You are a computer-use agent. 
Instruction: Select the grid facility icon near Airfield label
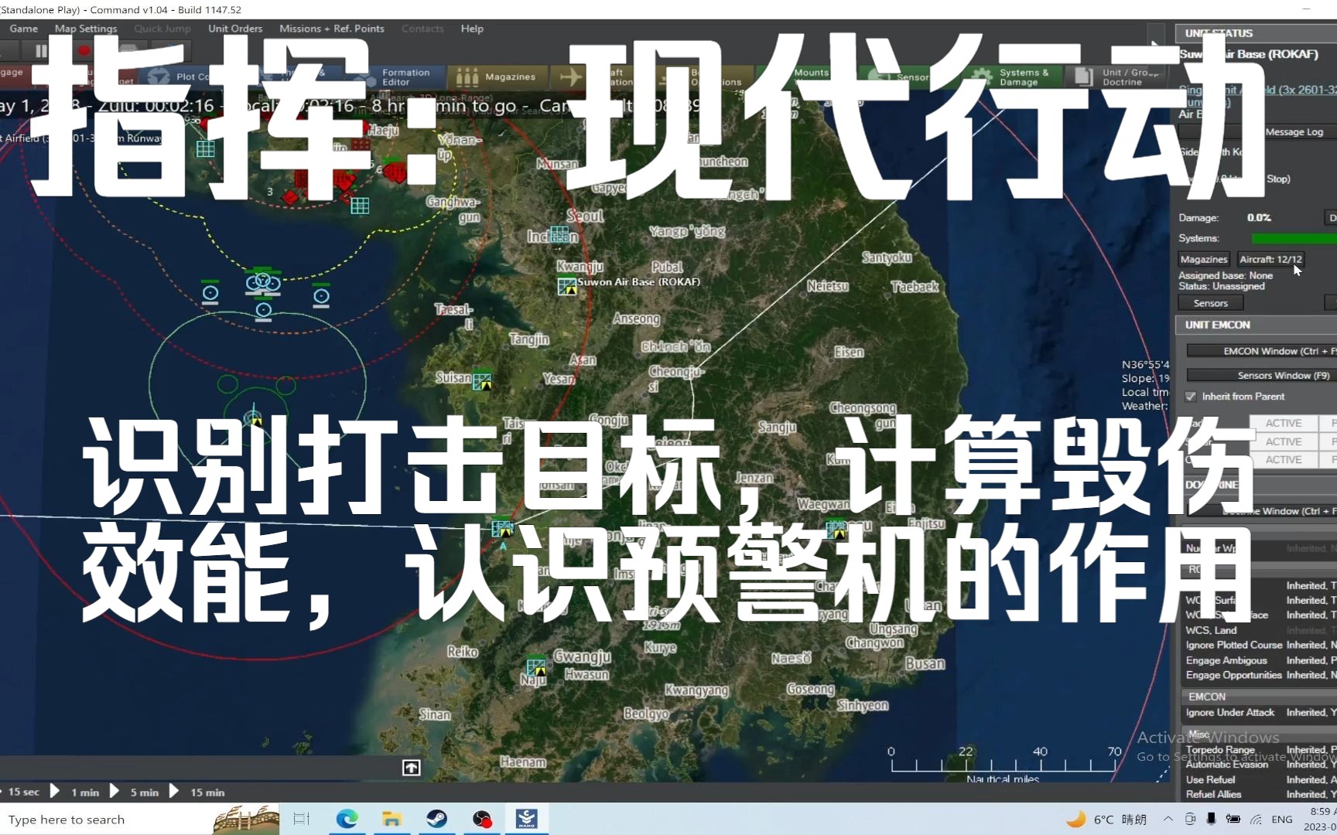[205, 148]
